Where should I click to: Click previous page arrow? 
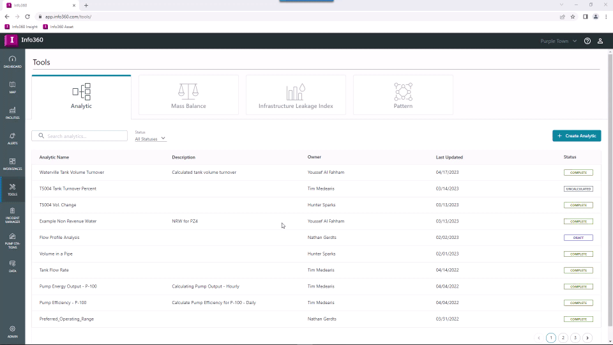pos(539,337)
